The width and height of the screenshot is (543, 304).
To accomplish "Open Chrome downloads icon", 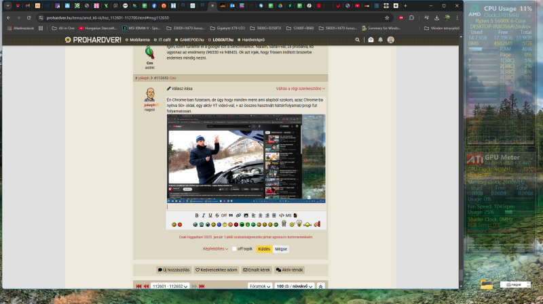I will pos(436,18).
